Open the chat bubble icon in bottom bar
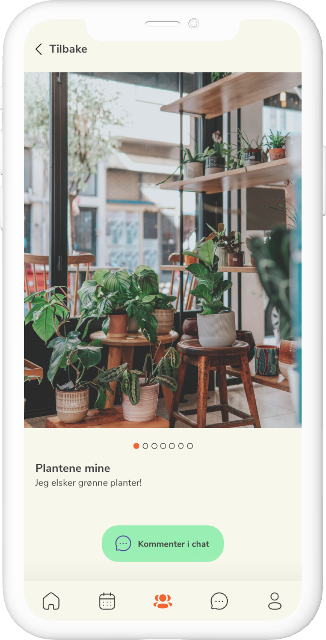Image resolution: width=326 pixels, height=640 pixels. 219,601
